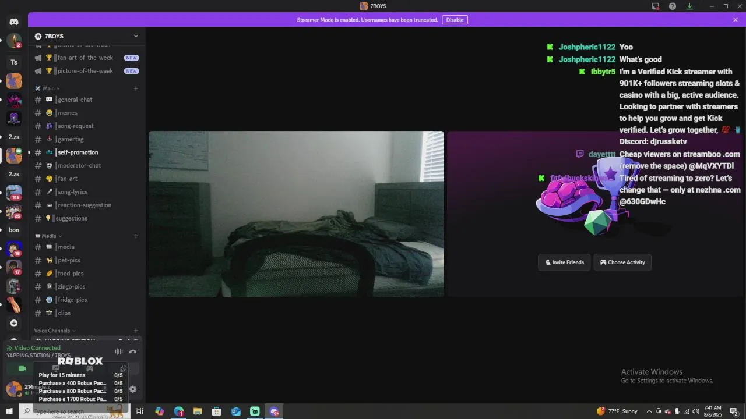Collapse the Media category

click(x=49, y=236)
